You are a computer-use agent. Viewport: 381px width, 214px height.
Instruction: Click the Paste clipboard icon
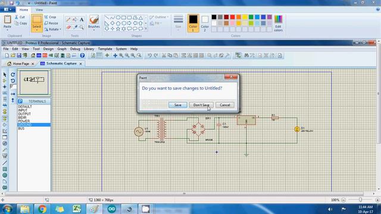(x=7, y=20)
